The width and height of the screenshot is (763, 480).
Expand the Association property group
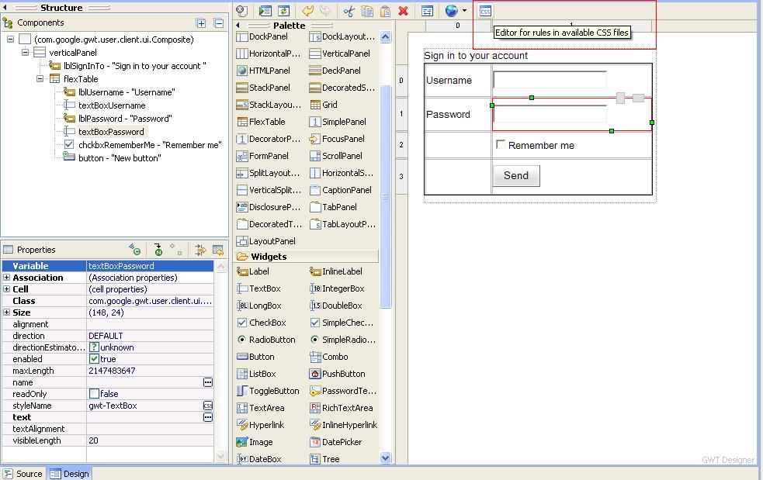(x=6, y=278)
